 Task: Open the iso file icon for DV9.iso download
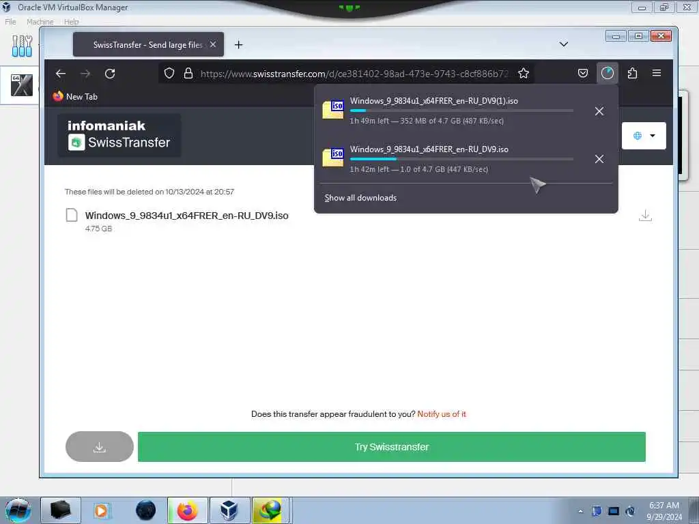[333, 158]
